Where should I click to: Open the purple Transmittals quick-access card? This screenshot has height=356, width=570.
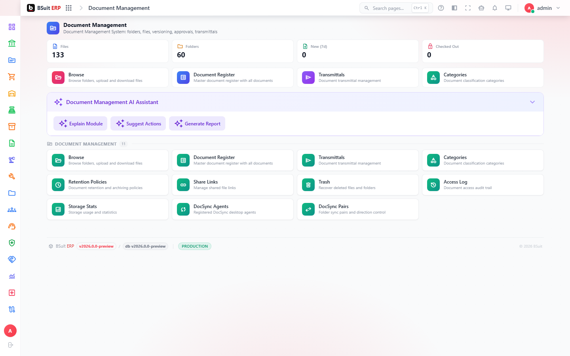coord(358,78)
